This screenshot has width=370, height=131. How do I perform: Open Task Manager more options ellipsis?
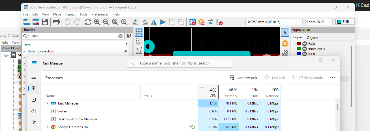333,78
